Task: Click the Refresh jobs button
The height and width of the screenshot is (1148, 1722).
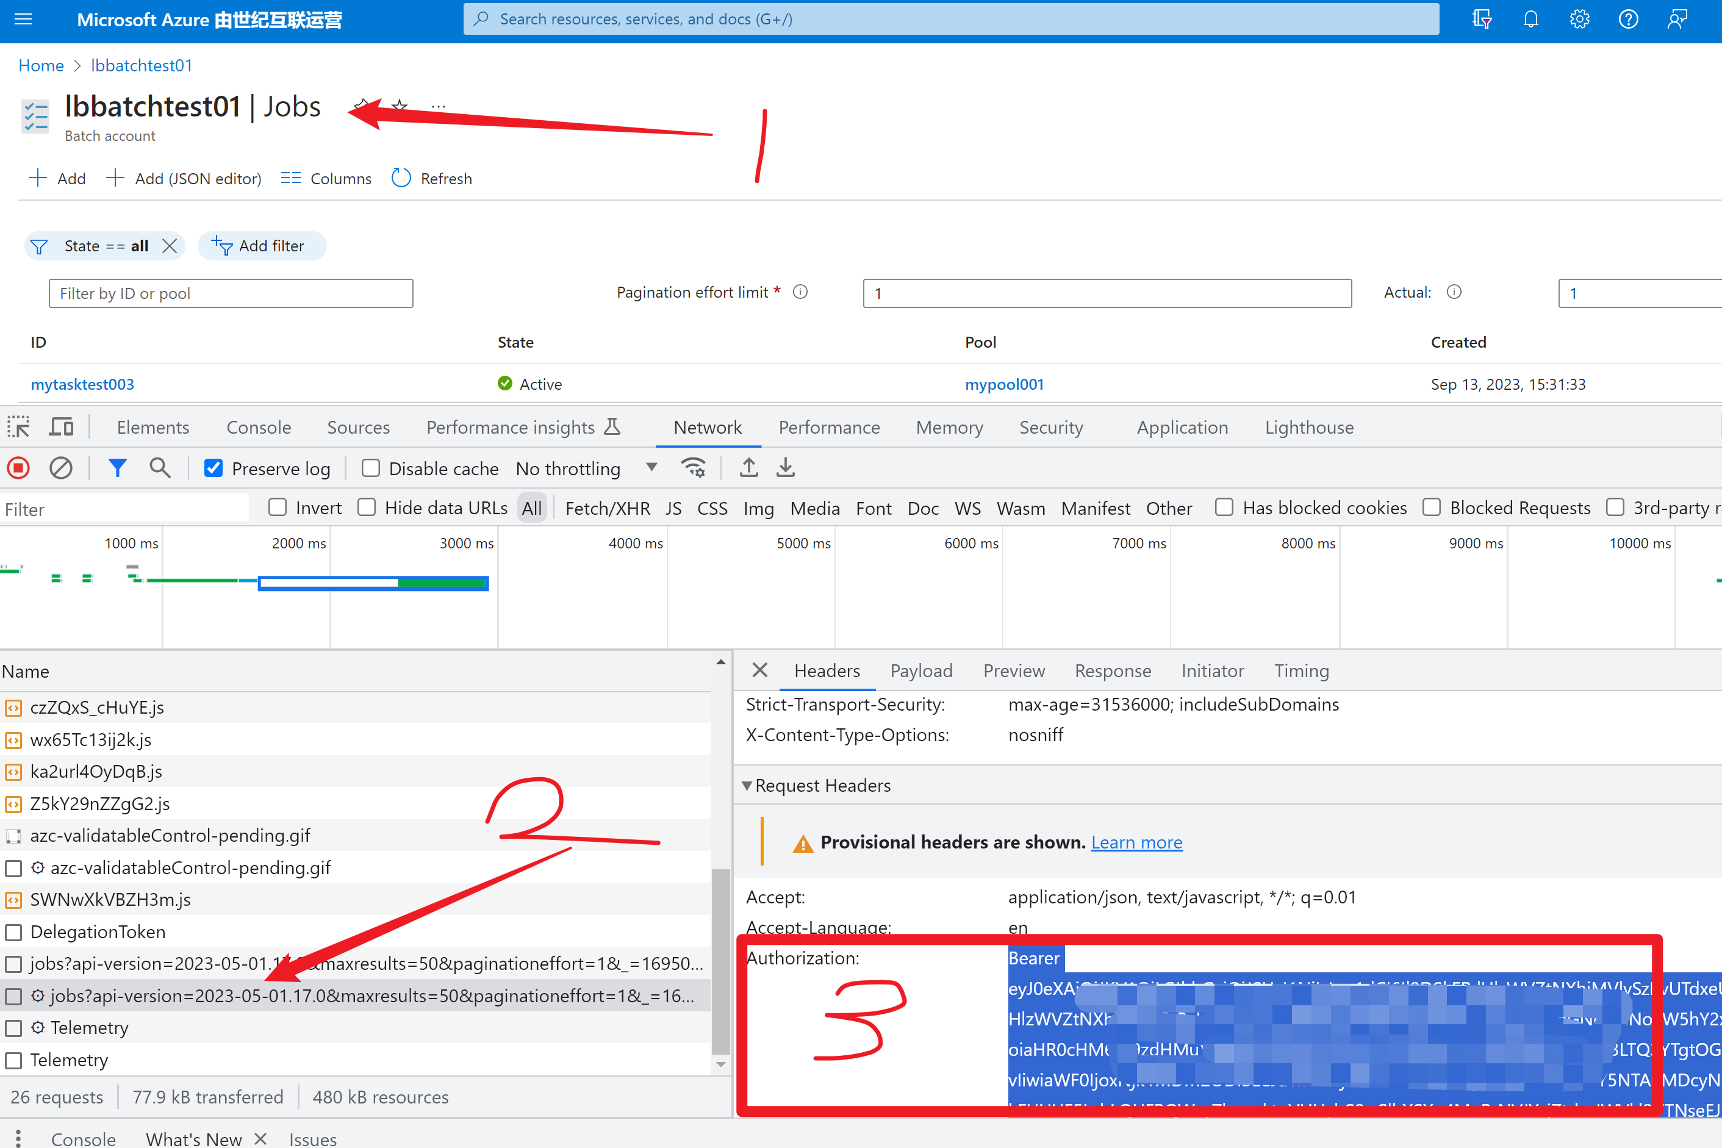Action: [432, 179]
